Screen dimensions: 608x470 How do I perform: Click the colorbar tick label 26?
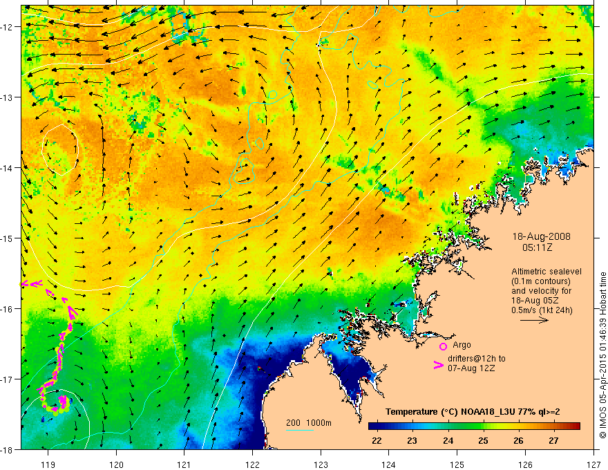point(518,441)
